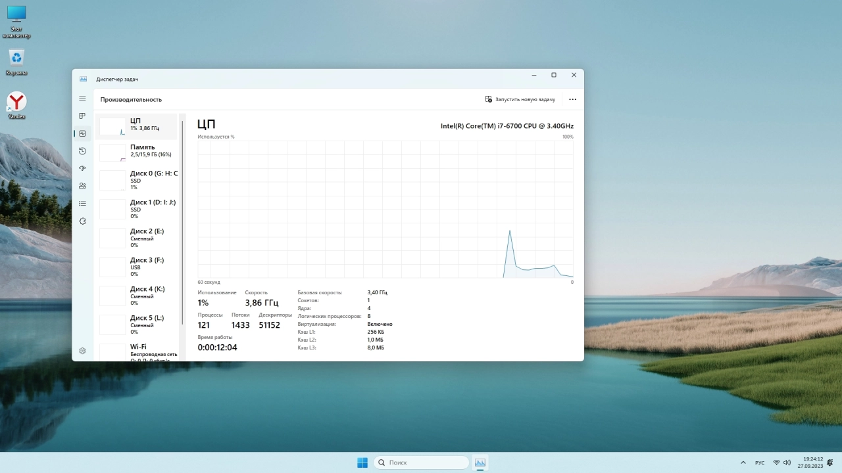Screen dimensions: 842x473
Task: Click the ЦП mini graph thumbnail
Action: (112, 126)
